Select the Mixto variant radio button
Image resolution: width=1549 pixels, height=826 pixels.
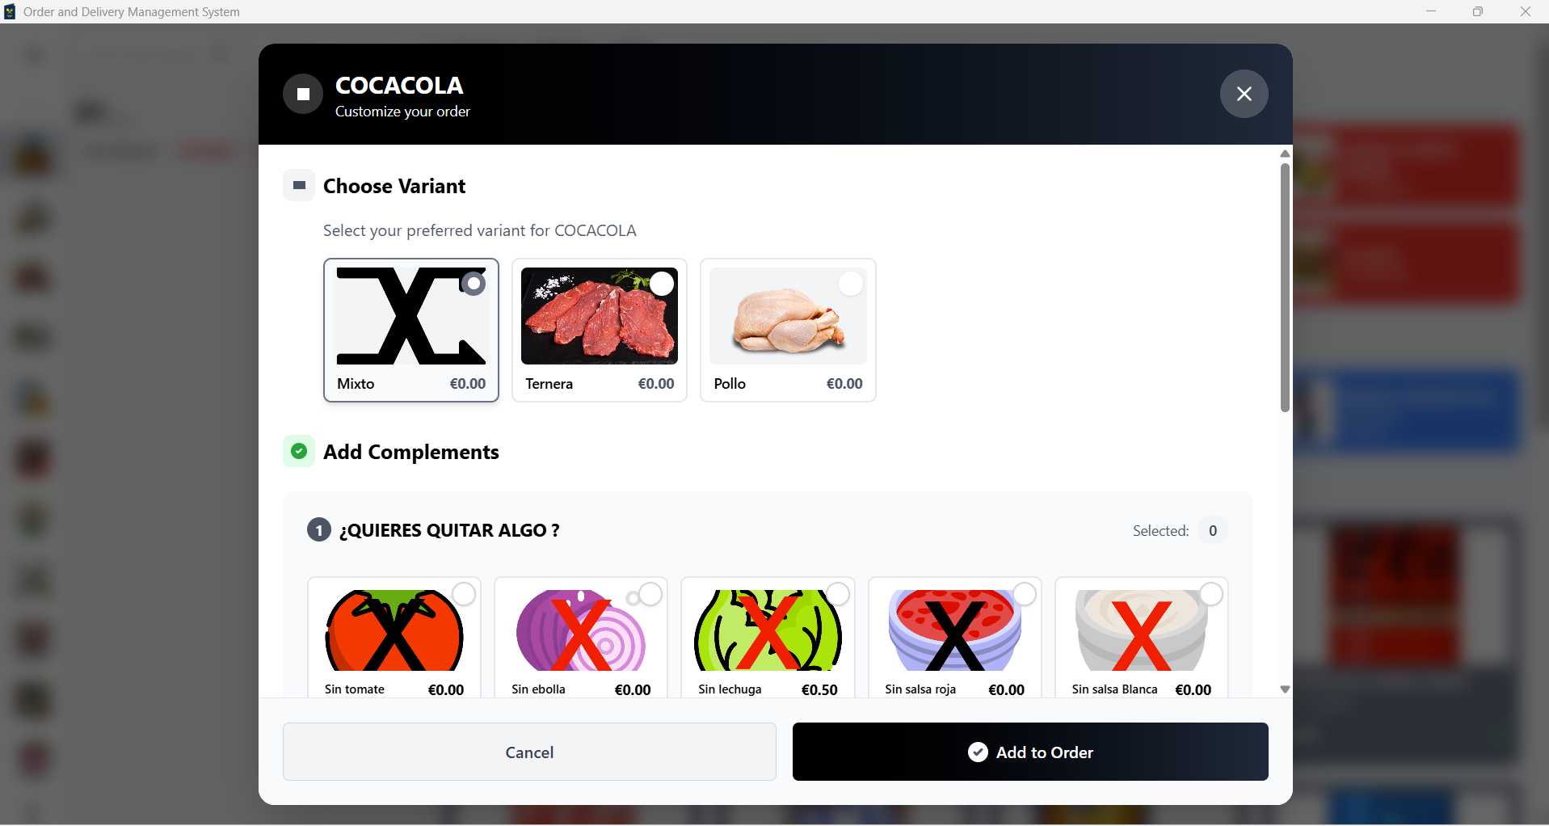pos(474,284)
